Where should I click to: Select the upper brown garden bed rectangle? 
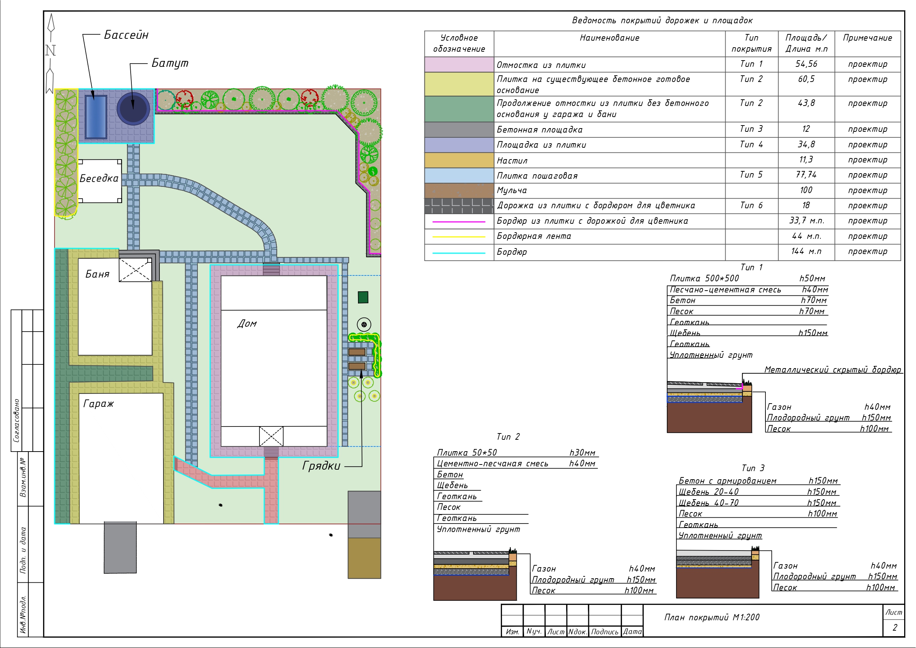click(357, 352)
